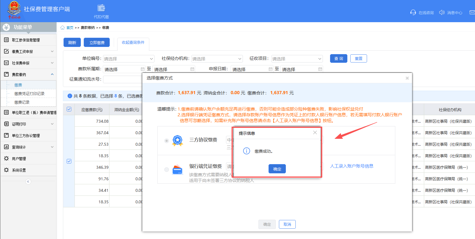Select 三方协议缴费 radio button

(167, 141)
